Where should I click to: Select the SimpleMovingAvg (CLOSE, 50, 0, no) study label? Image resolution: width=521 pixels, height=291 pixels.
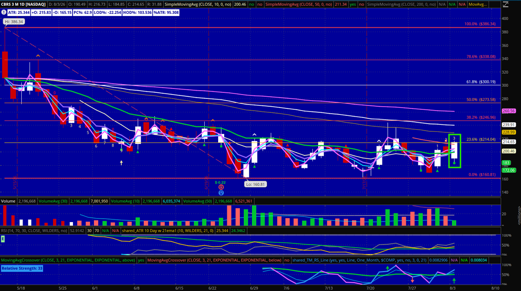point(299,4)
